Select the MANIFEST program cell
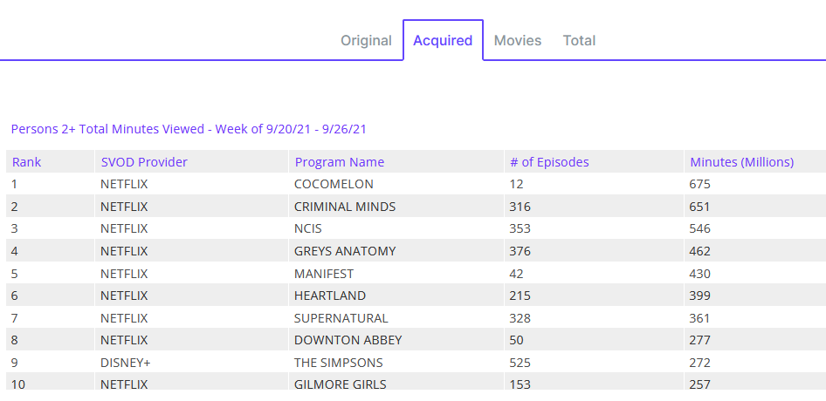This screenshot has width=826, height=401. point(324,273)
